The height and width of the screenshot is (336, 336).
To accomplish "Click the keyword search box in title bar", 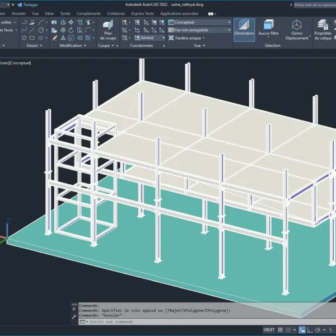I will [314, 4].
